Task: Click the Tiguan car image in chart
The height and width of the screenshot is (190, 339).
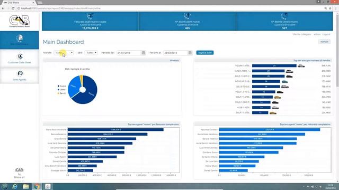Action: point(301,65)
